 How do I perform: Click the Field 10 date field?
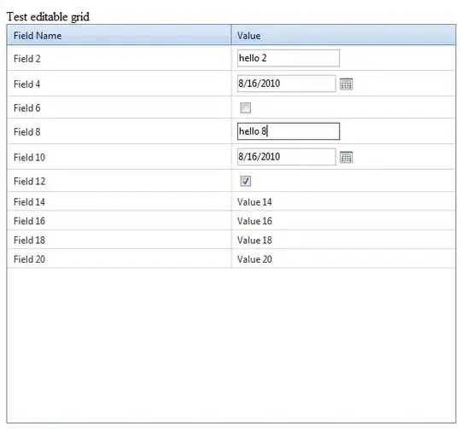(286, 157)
